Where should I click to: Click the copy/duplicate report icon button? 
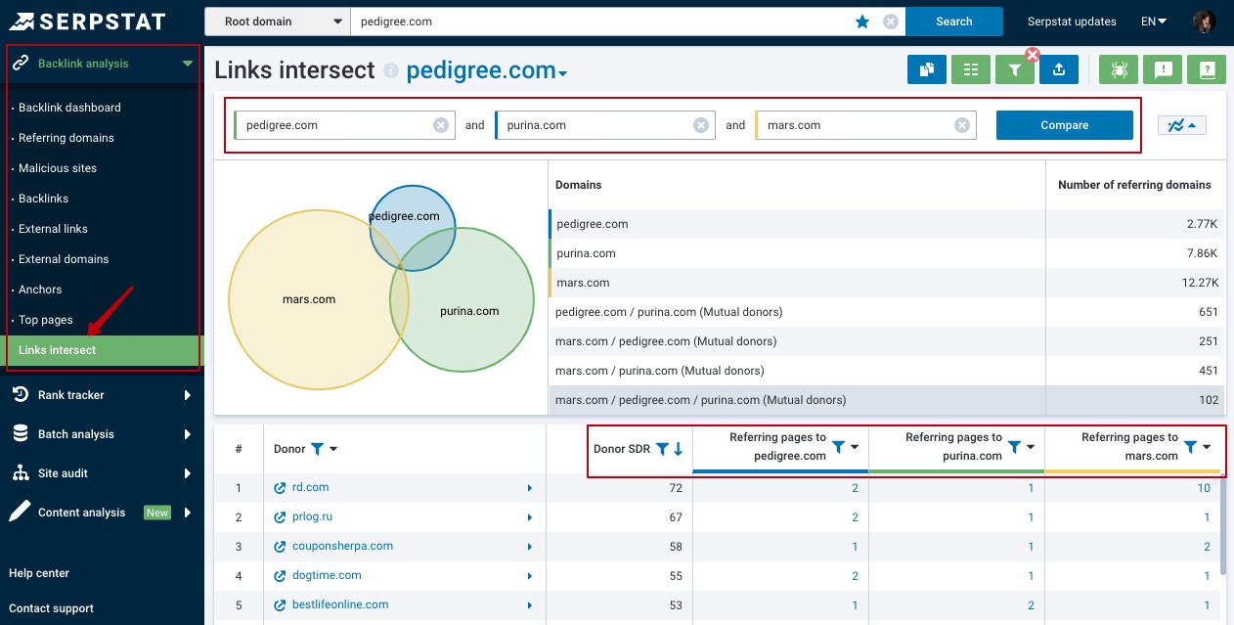point(927,69)
